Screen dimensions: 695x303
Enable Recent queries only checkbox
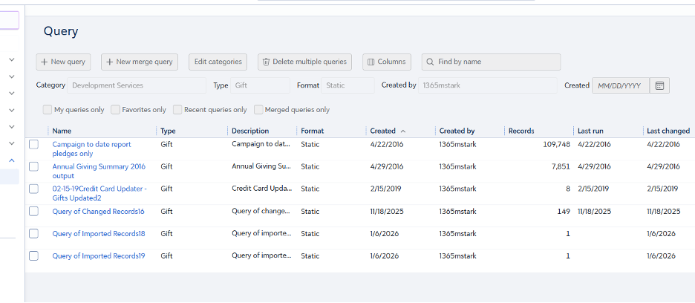tap(177, 110)
